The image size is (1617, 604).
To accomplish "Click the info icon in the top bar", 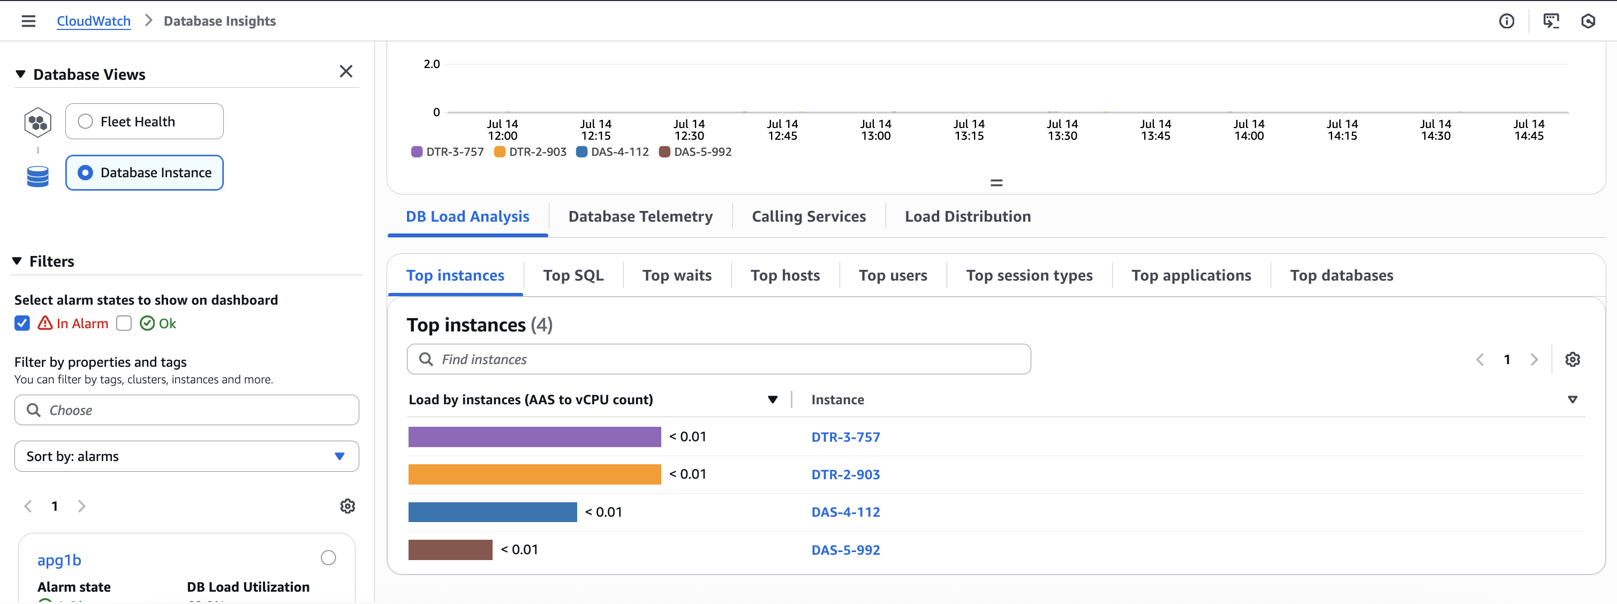I will pos(1507,21).
